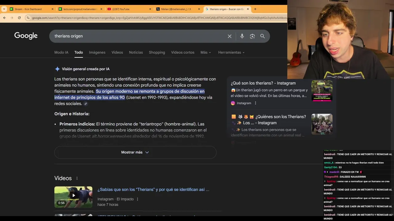Viewport: 394px width, 221px height.
Task: Click chat username Santy2104
Action: [330, 167]
